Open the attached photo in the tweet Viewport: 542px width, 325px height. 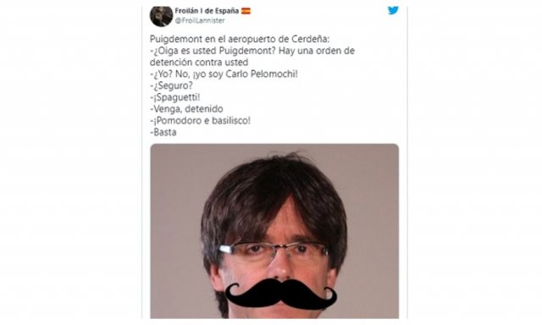(x=274, y=231)
